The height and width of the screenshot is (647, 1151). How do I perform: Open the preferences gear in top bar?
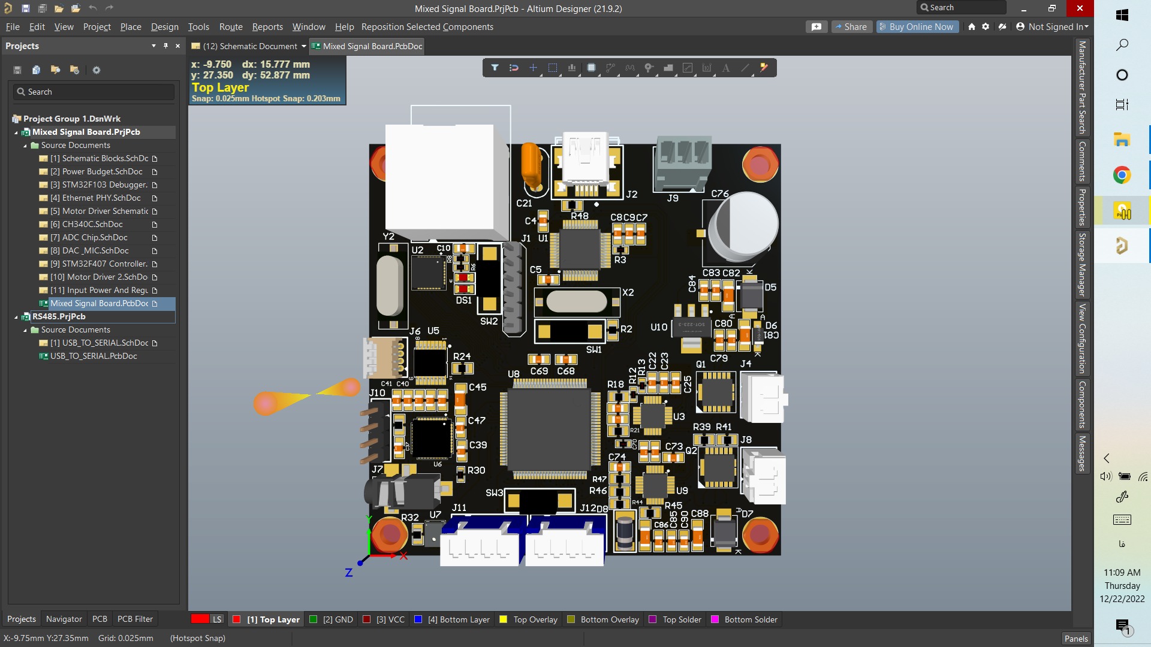(x=986, y=27)
